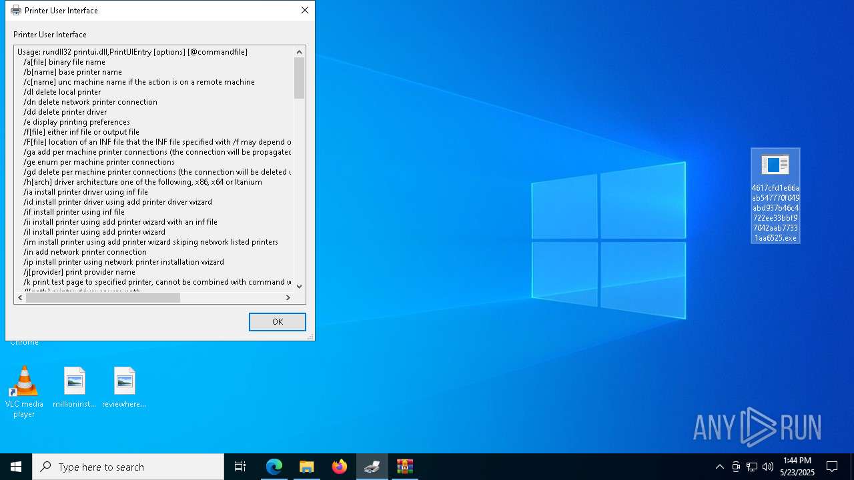
Task: Select the VLC media player desktop shortcut
Action: [24, 392]
